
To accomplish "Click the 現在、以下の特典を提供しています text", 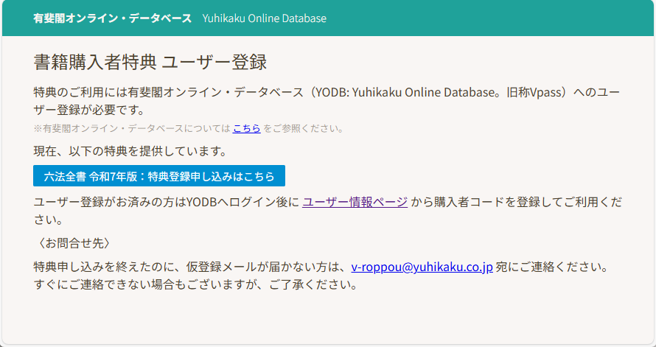I will [130, 151].
